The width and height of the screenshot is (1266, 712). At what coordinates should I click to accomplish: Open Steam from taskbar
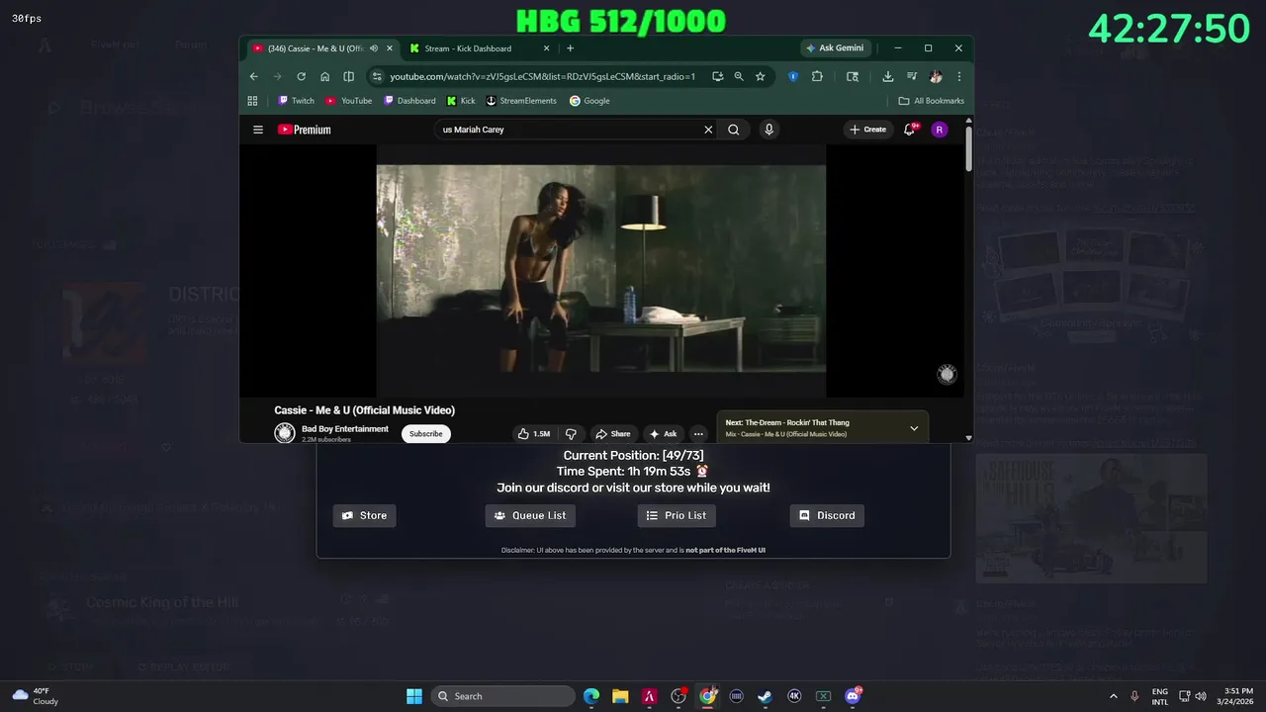tap(766, 696)
